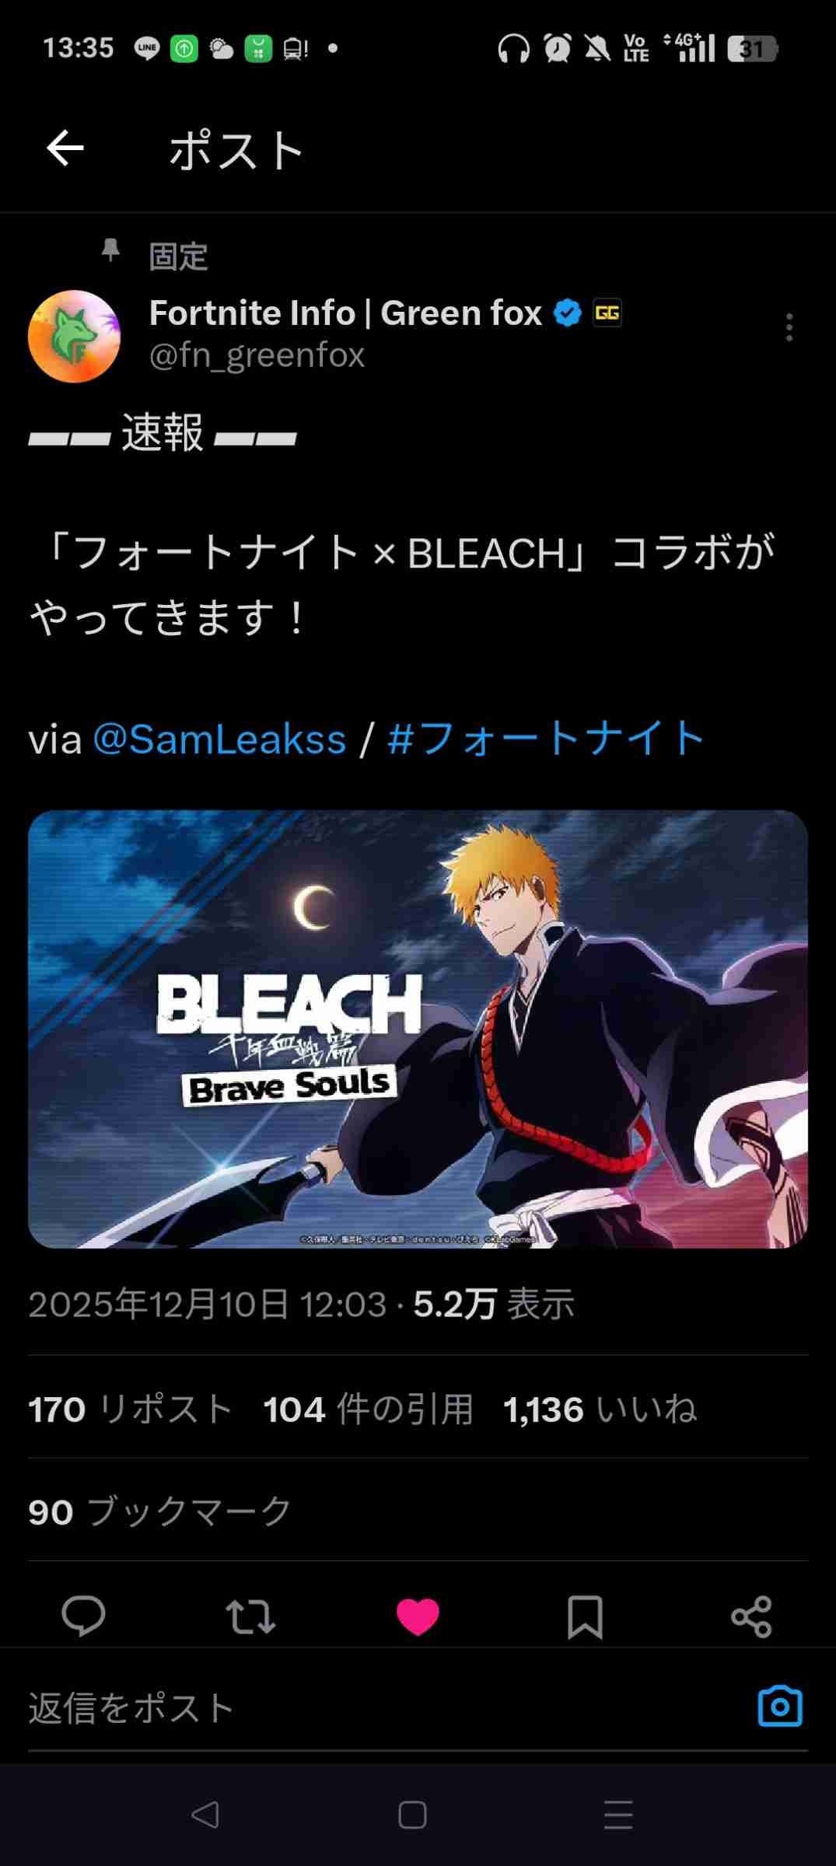The image size is (836, 1866).
Task: Tap the Android home square button
Action: (412, 1815)
